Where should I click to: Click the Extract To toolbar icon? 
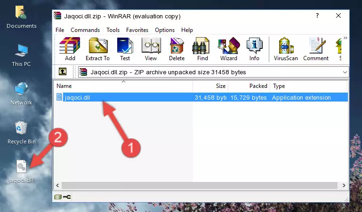[x=97, y=49]
